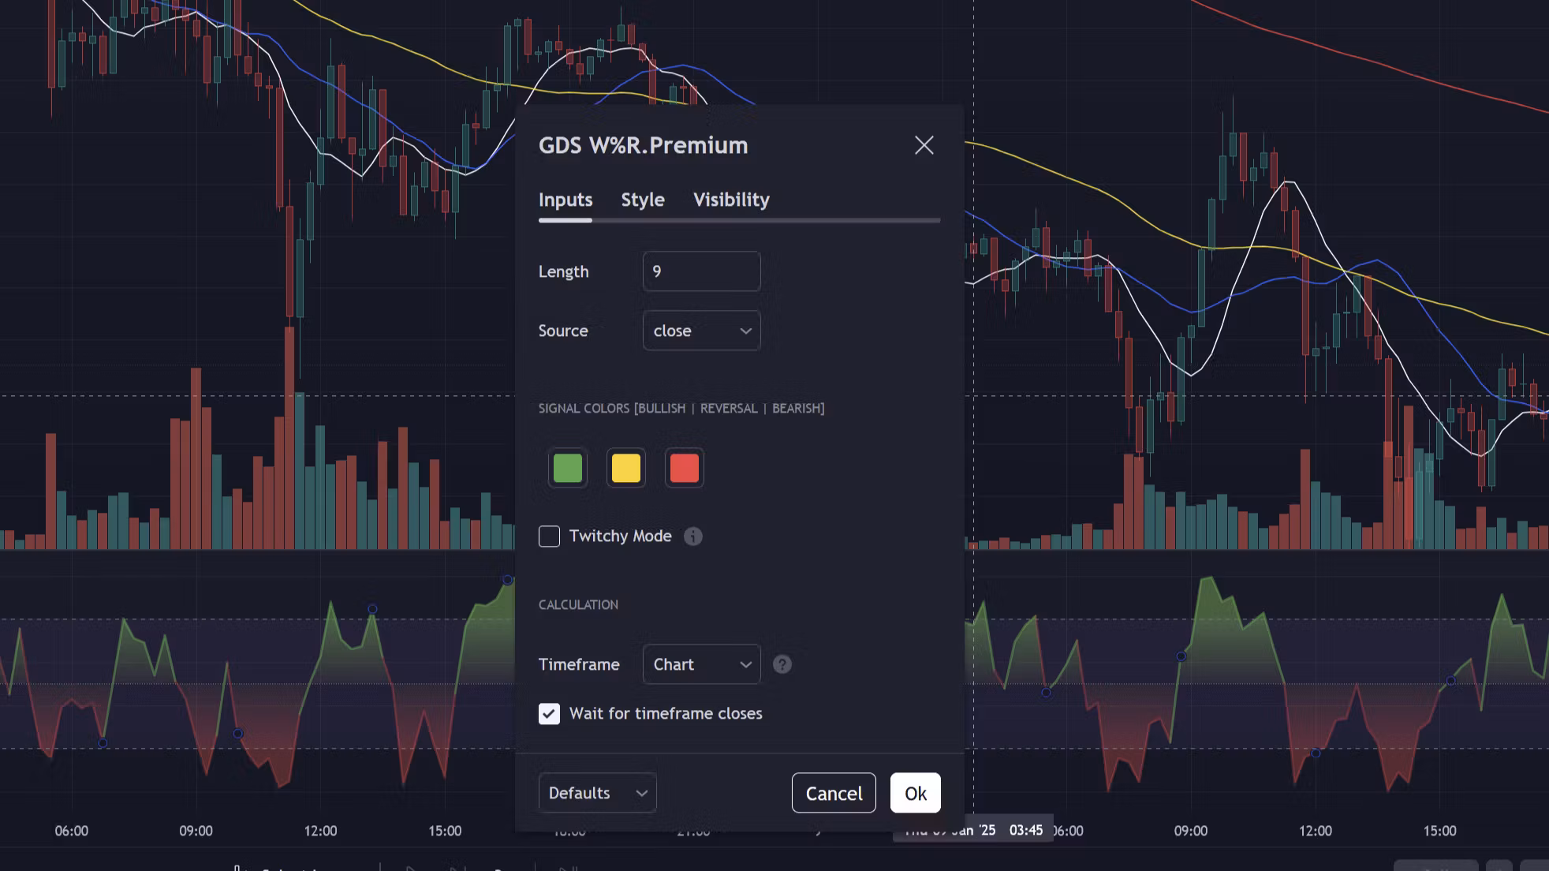Switch to the Style tab
This screenshot has width=1549, height=871.
coord(642,200)
